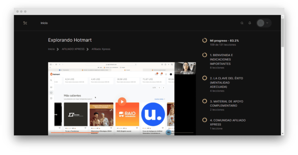The image size is (298, 155).
Task: Open AFILIADO XPRESS breadcrumb link
Action: click(x=73, y=49)
